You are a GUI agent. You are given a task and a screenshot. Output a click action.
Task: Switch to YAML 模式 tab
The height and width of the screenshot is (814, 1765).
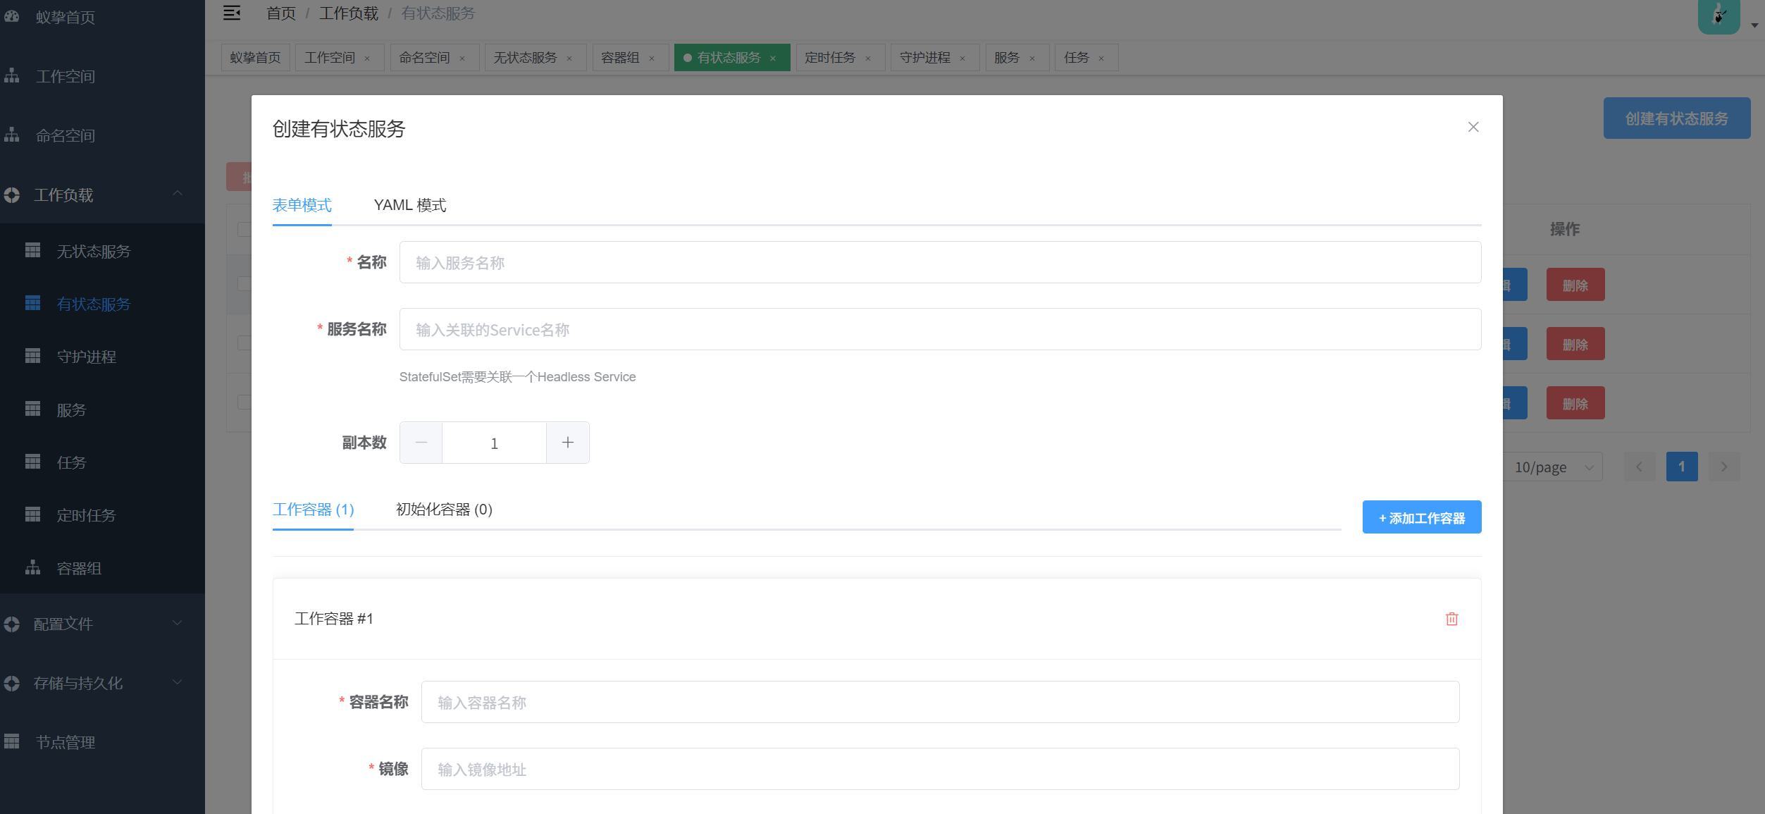coord(409,205)
